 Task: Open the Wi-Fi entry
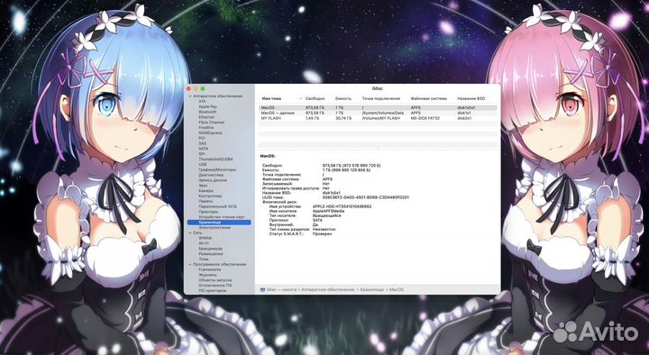point(203,243)
